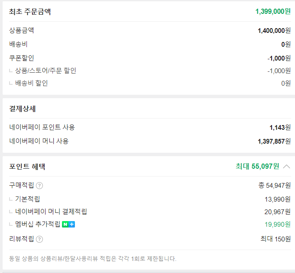Select the 상품금액 1,400,000원 value
This screenshot has width=295, height=273.
274,30
